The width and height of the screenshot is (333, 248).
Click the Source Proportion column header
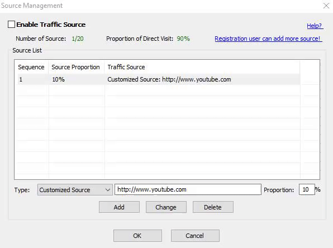[76, 67]
